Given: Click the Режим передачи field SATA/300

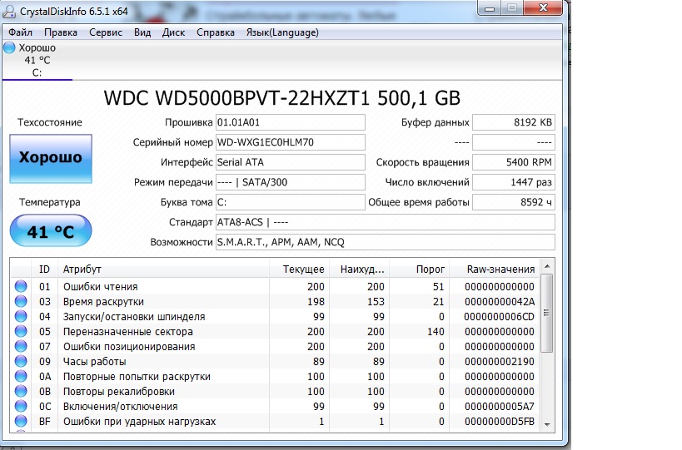Looking at the screenshot, I should tap(291, 182).
